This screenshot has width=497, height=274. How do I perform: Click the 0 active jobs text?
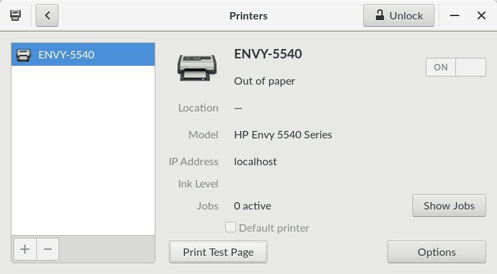click(252, 206)
